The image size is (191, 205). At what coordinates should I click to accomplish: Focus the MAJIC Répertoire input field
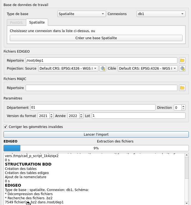pyautogui.click(x=101, y=88)
